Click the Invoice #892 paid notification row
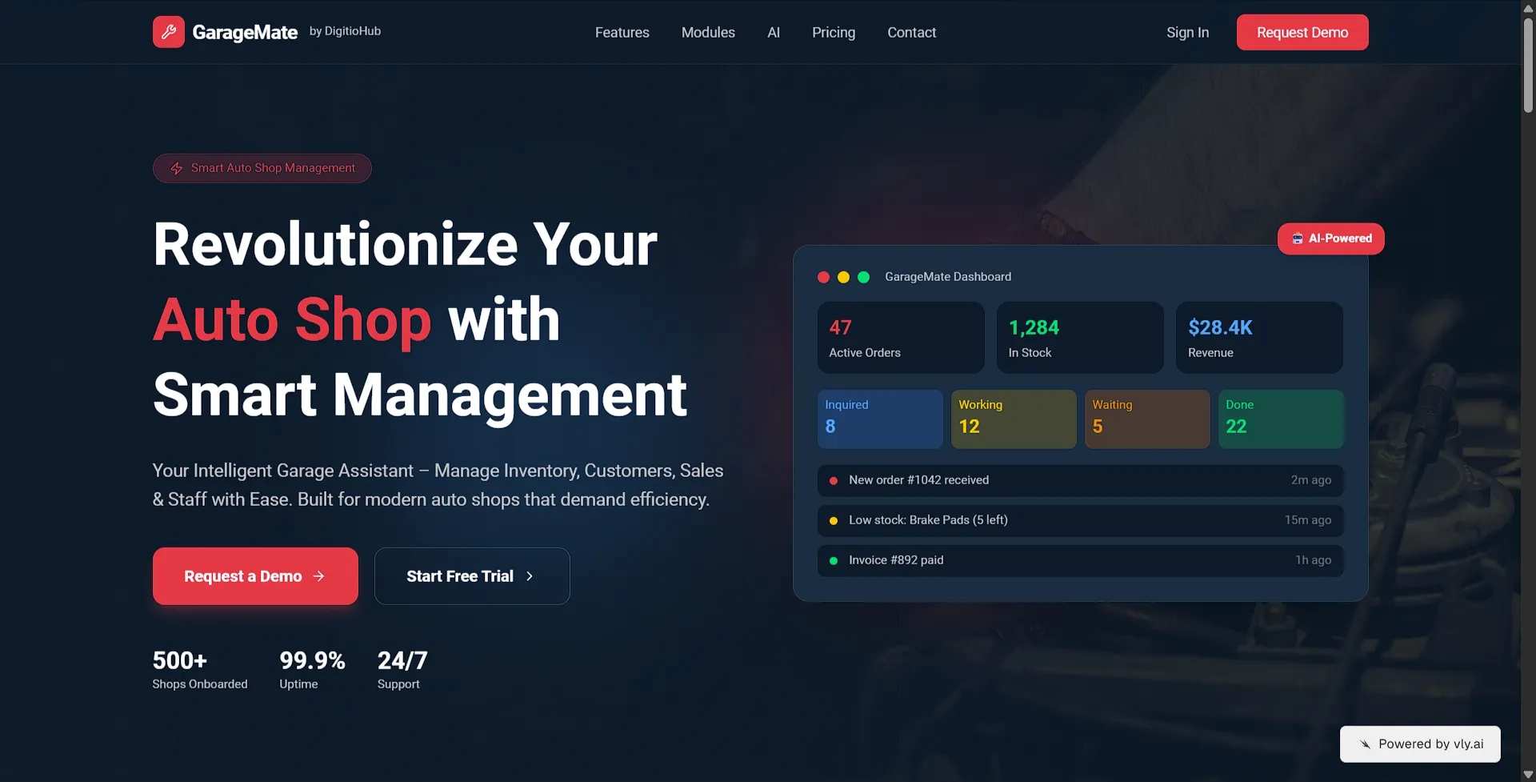Image resolution: width=1536 pixels, height=782 pixels. 1080,560
